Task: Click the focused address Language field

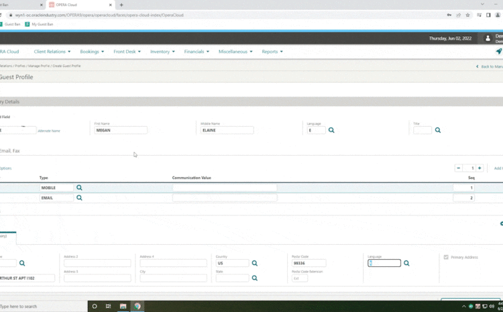Action: pyautogui.click(x=384, y=263)
